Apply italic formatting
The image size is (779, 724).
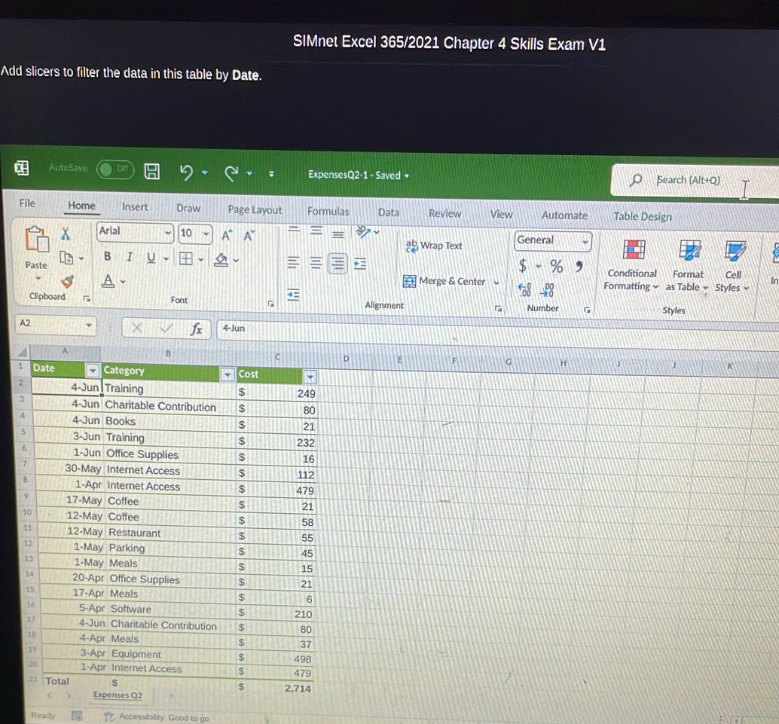pos(129,258)
